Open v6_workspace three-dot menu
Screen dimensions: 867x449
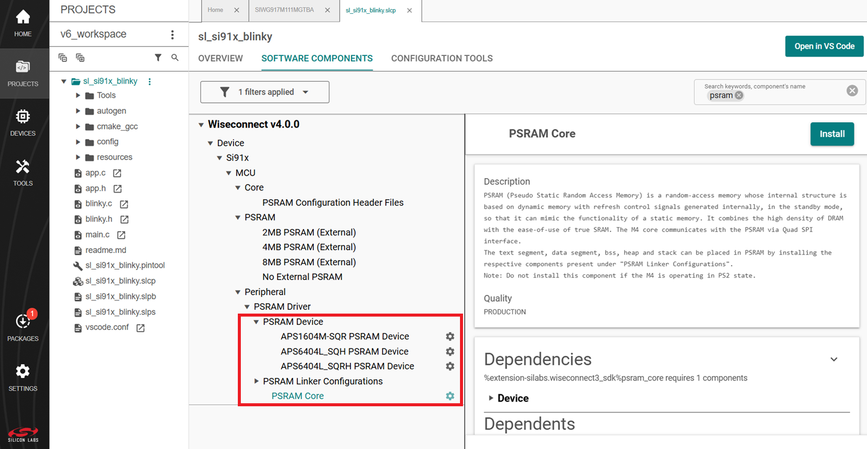[x=172, y=35]
